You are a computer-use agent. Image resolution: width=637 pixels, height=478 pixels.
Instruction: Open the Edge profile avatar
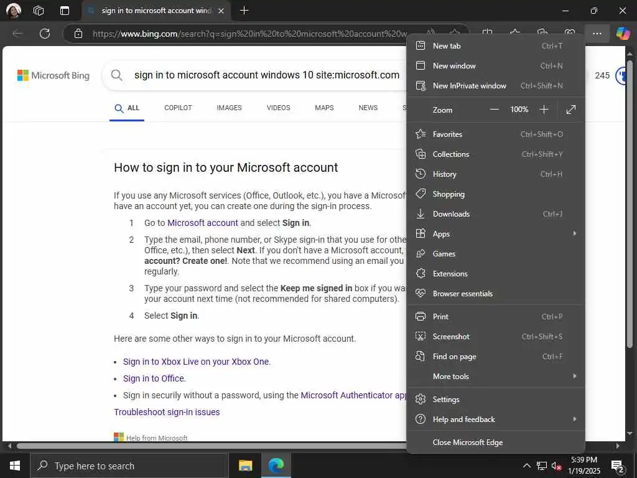14,11
